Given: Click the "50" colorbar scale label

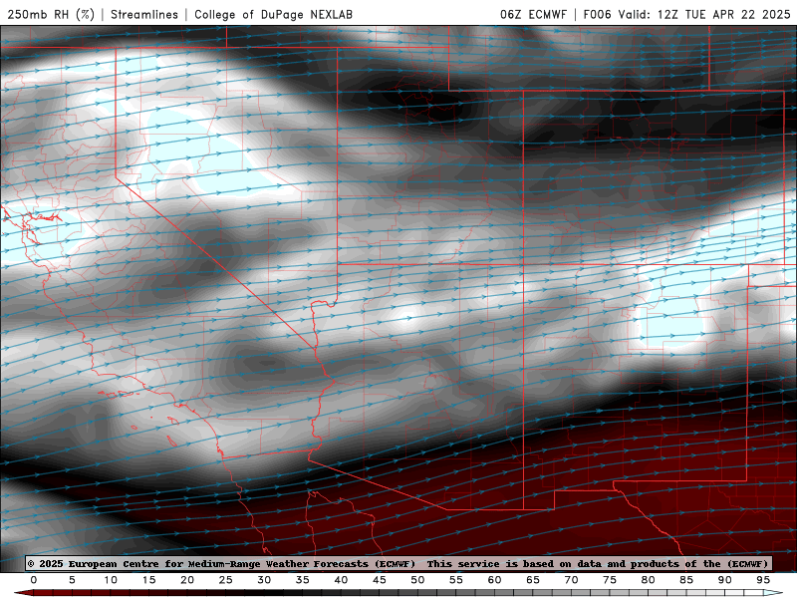Looking at the screenshot, I should 417,580.
